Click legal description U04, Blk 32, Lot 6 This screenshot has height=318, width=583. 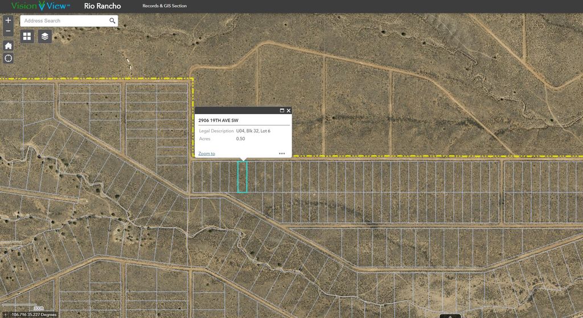pos(253,131)
